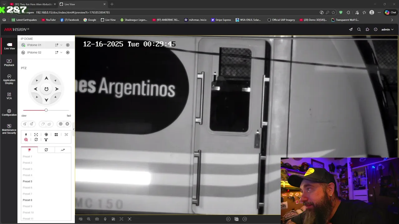399x224 pixels.
Task: Adjust PTZ speed slider handle
Action: (x=46, y=110)
